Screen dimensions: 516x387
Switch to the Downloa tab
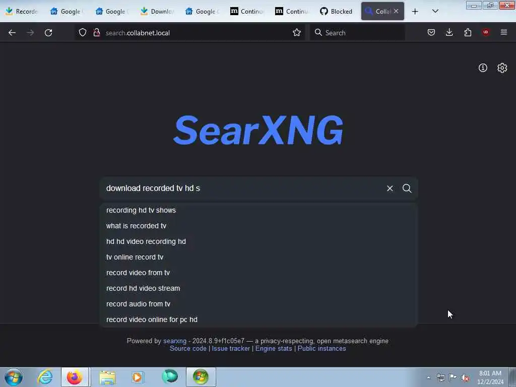tap(157, 12)
